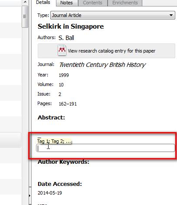Edit the author S. Ball field
The width and height of the screenshot is (177, 205).
tap(66, 38)
